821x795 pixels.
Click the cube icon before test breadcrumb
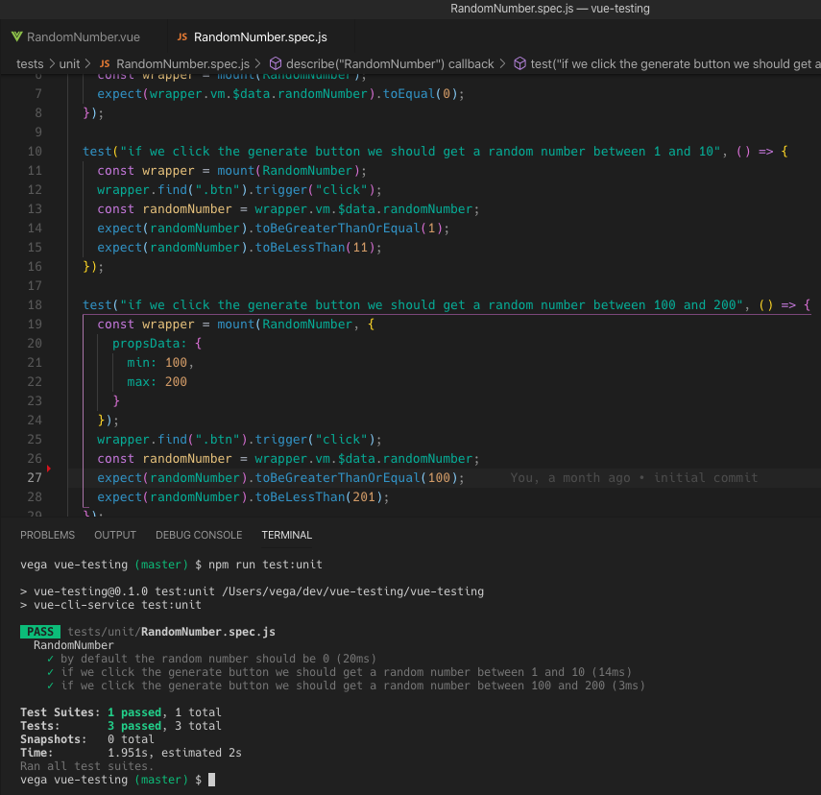coord(519,64)
